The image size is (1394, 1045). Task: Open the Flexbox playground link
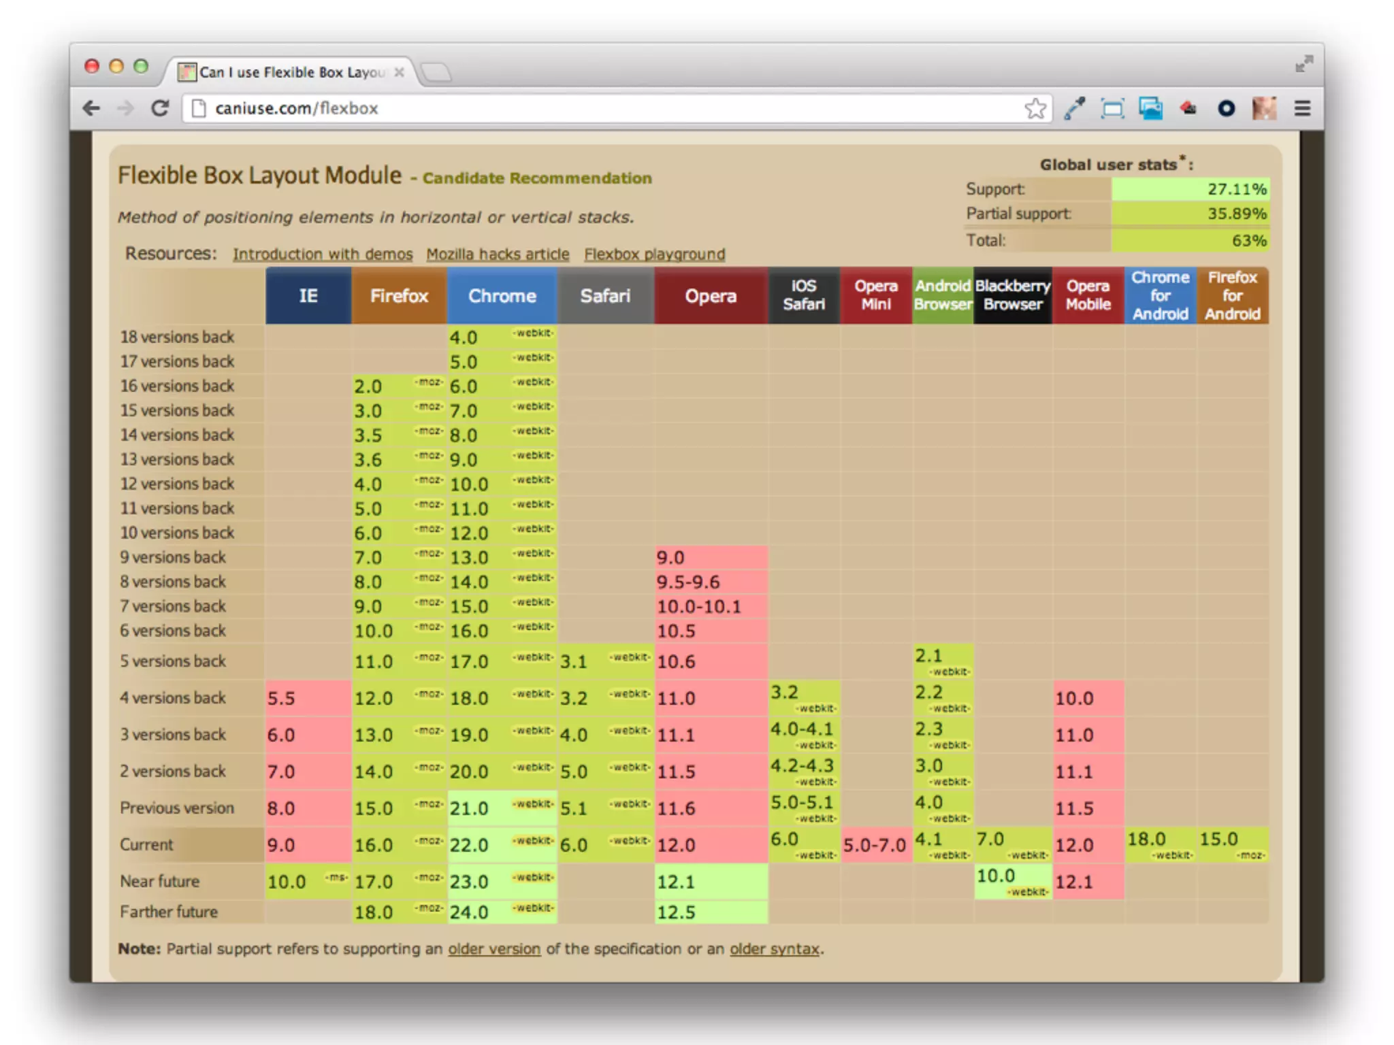pyautogui.click(x=654, y=254)
